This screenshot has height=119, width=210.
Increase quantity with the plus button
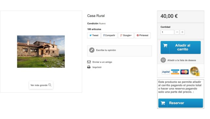coord(182,32)
